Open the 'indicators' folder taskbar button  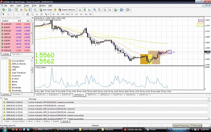click(x=111, y=130)
